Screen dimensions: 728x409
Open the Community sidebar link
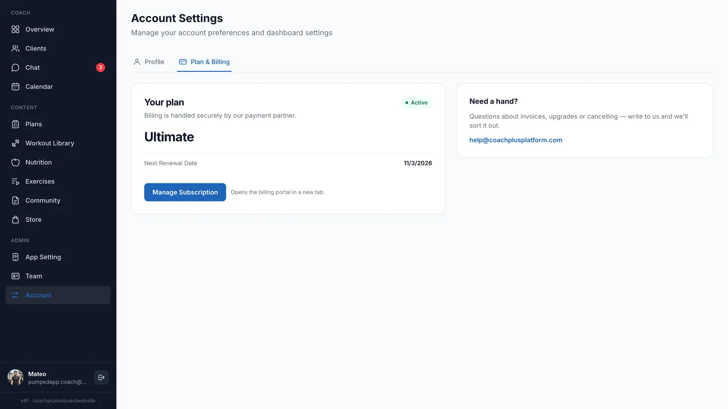coord(58,200)
